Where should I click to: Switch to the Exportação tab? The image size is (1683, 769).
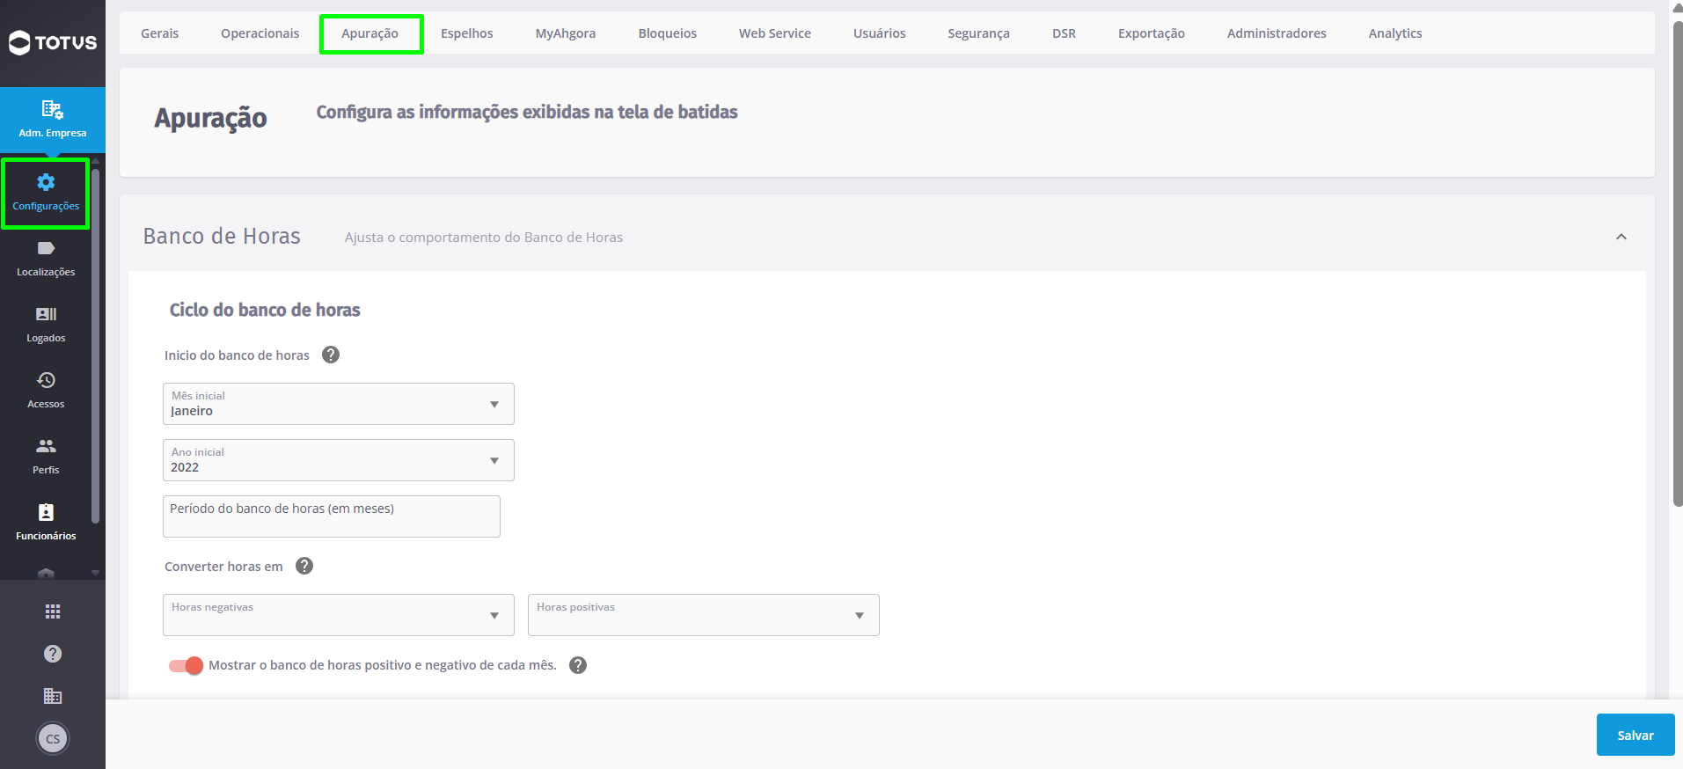1152,33
